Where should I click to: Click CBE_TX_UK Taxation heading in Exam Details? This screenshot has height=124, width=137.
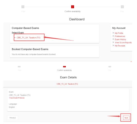point(67,84)
